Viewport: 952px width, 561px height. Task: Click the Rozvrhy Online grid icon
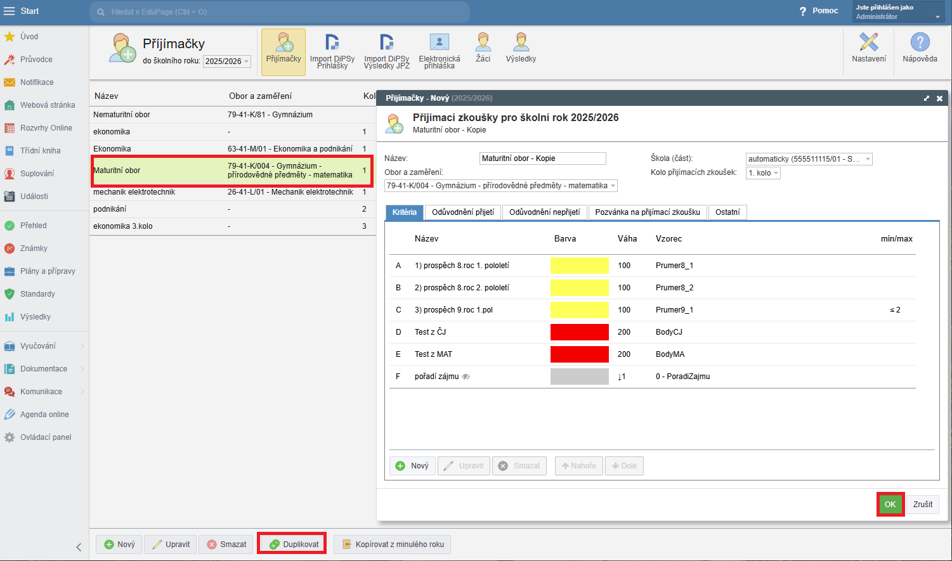point(10,128)
